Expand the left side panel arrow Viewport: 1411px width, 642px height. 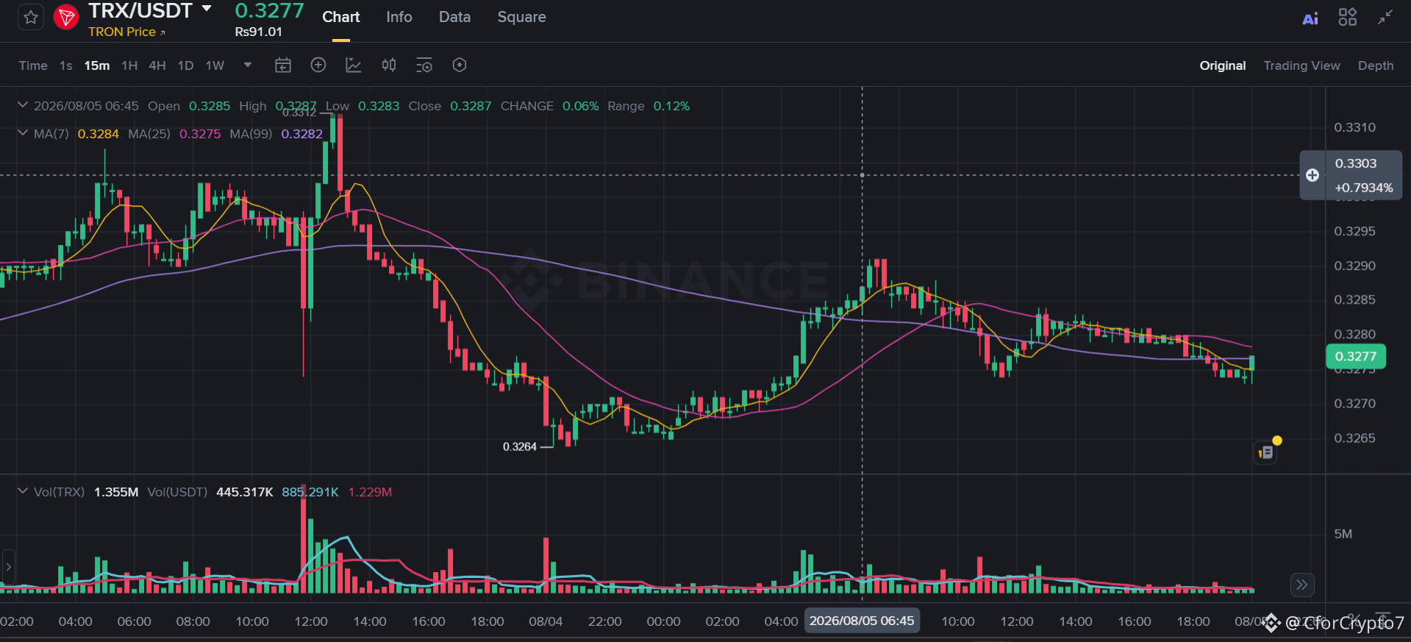pyautogui.click(x=8, y=567)
